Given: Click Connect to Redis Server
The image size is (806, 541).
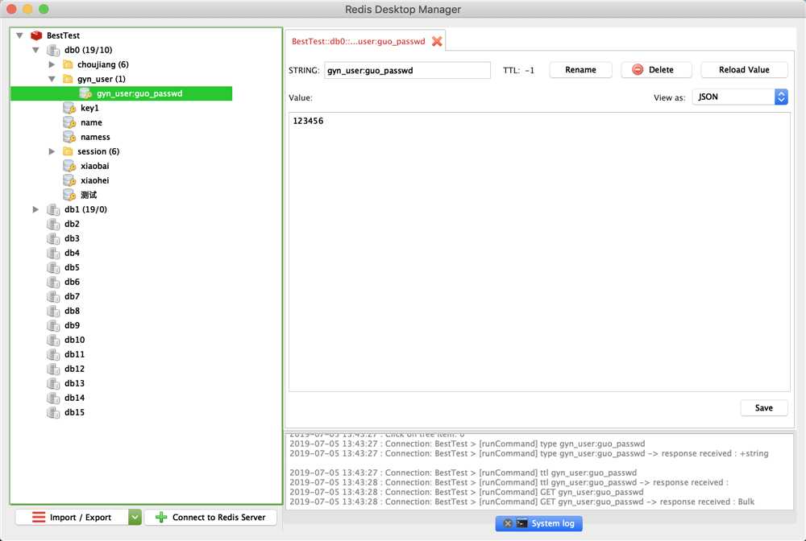Looking at the screenshot, I should point(210,518).
